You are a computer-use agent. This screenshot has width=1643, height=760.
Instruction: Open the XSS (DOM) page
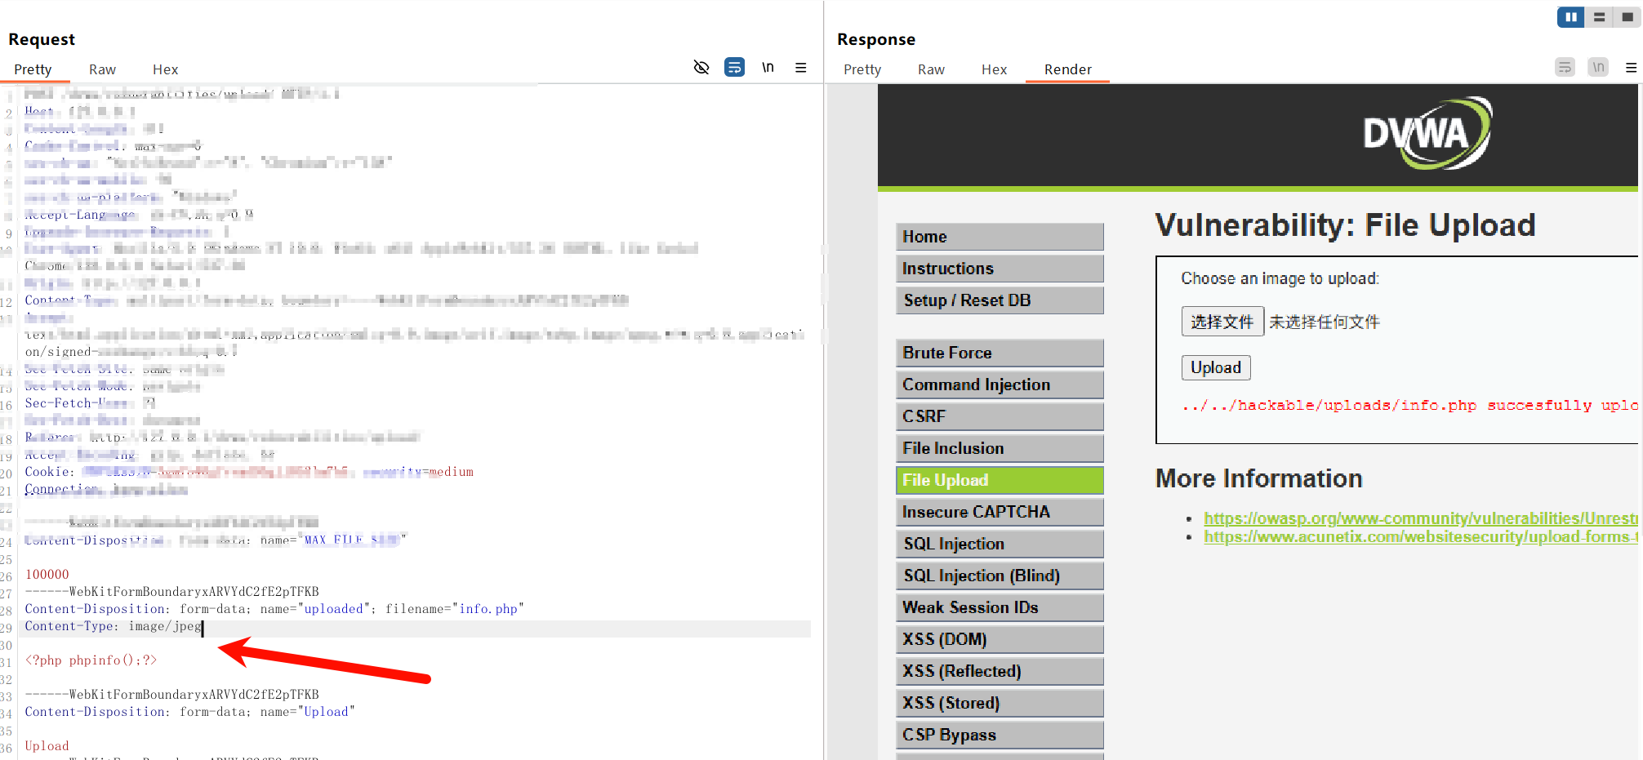1000,639
